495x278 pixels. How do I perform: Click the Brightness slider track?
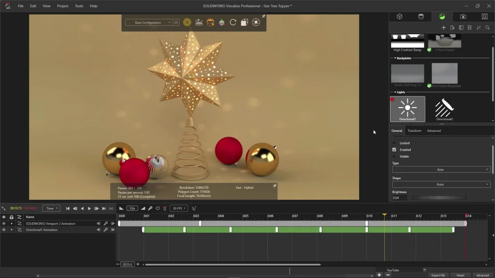pos(438,198)
